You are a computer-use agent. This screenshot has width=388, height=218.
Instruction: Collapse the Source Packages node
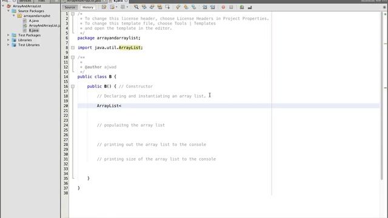tap(8, 11)
